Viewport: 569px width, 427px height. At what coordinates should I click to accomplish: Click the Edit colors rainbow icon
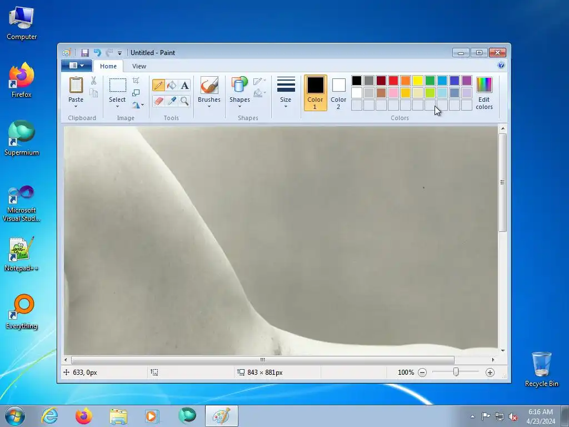pos(484,85)
